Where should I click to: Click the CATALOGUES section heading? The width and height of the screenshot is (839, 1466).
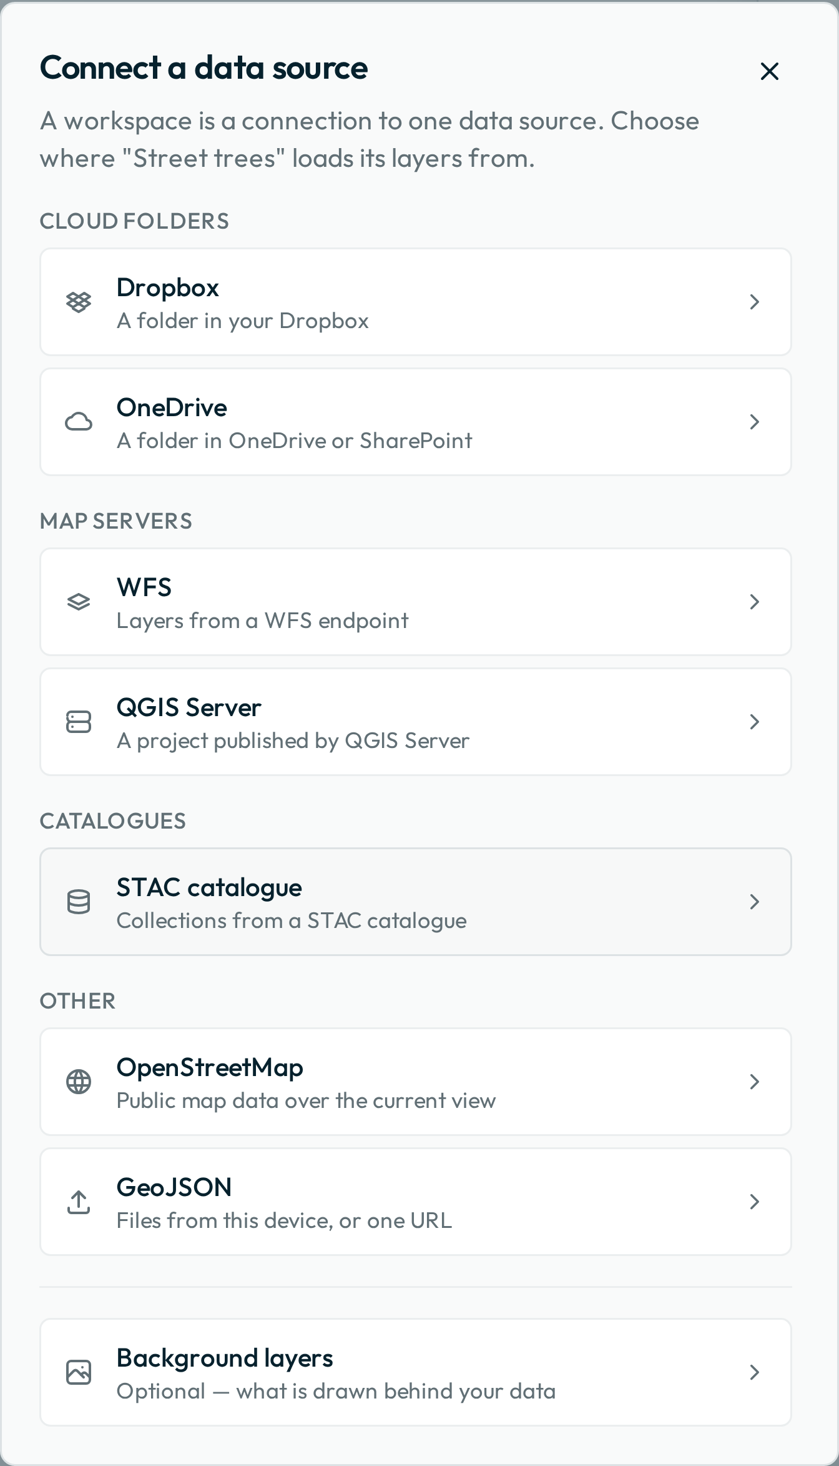[113, 821]
